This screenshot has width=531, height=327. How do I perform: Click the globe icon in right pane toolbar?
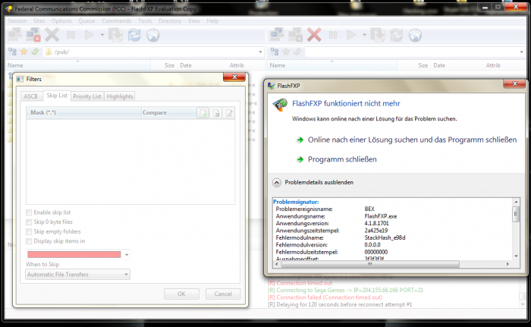[415, 35]
